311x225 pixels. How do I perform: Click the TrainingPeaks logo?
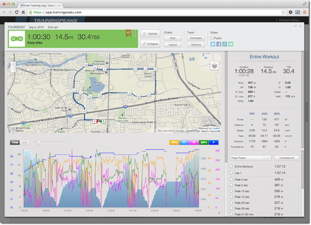[56, 20]
